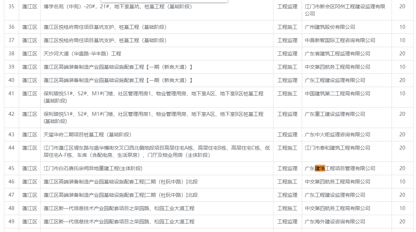This screenshot has width=416, height=232.
Task: Select row number 35
Action: tap(11, 7)
